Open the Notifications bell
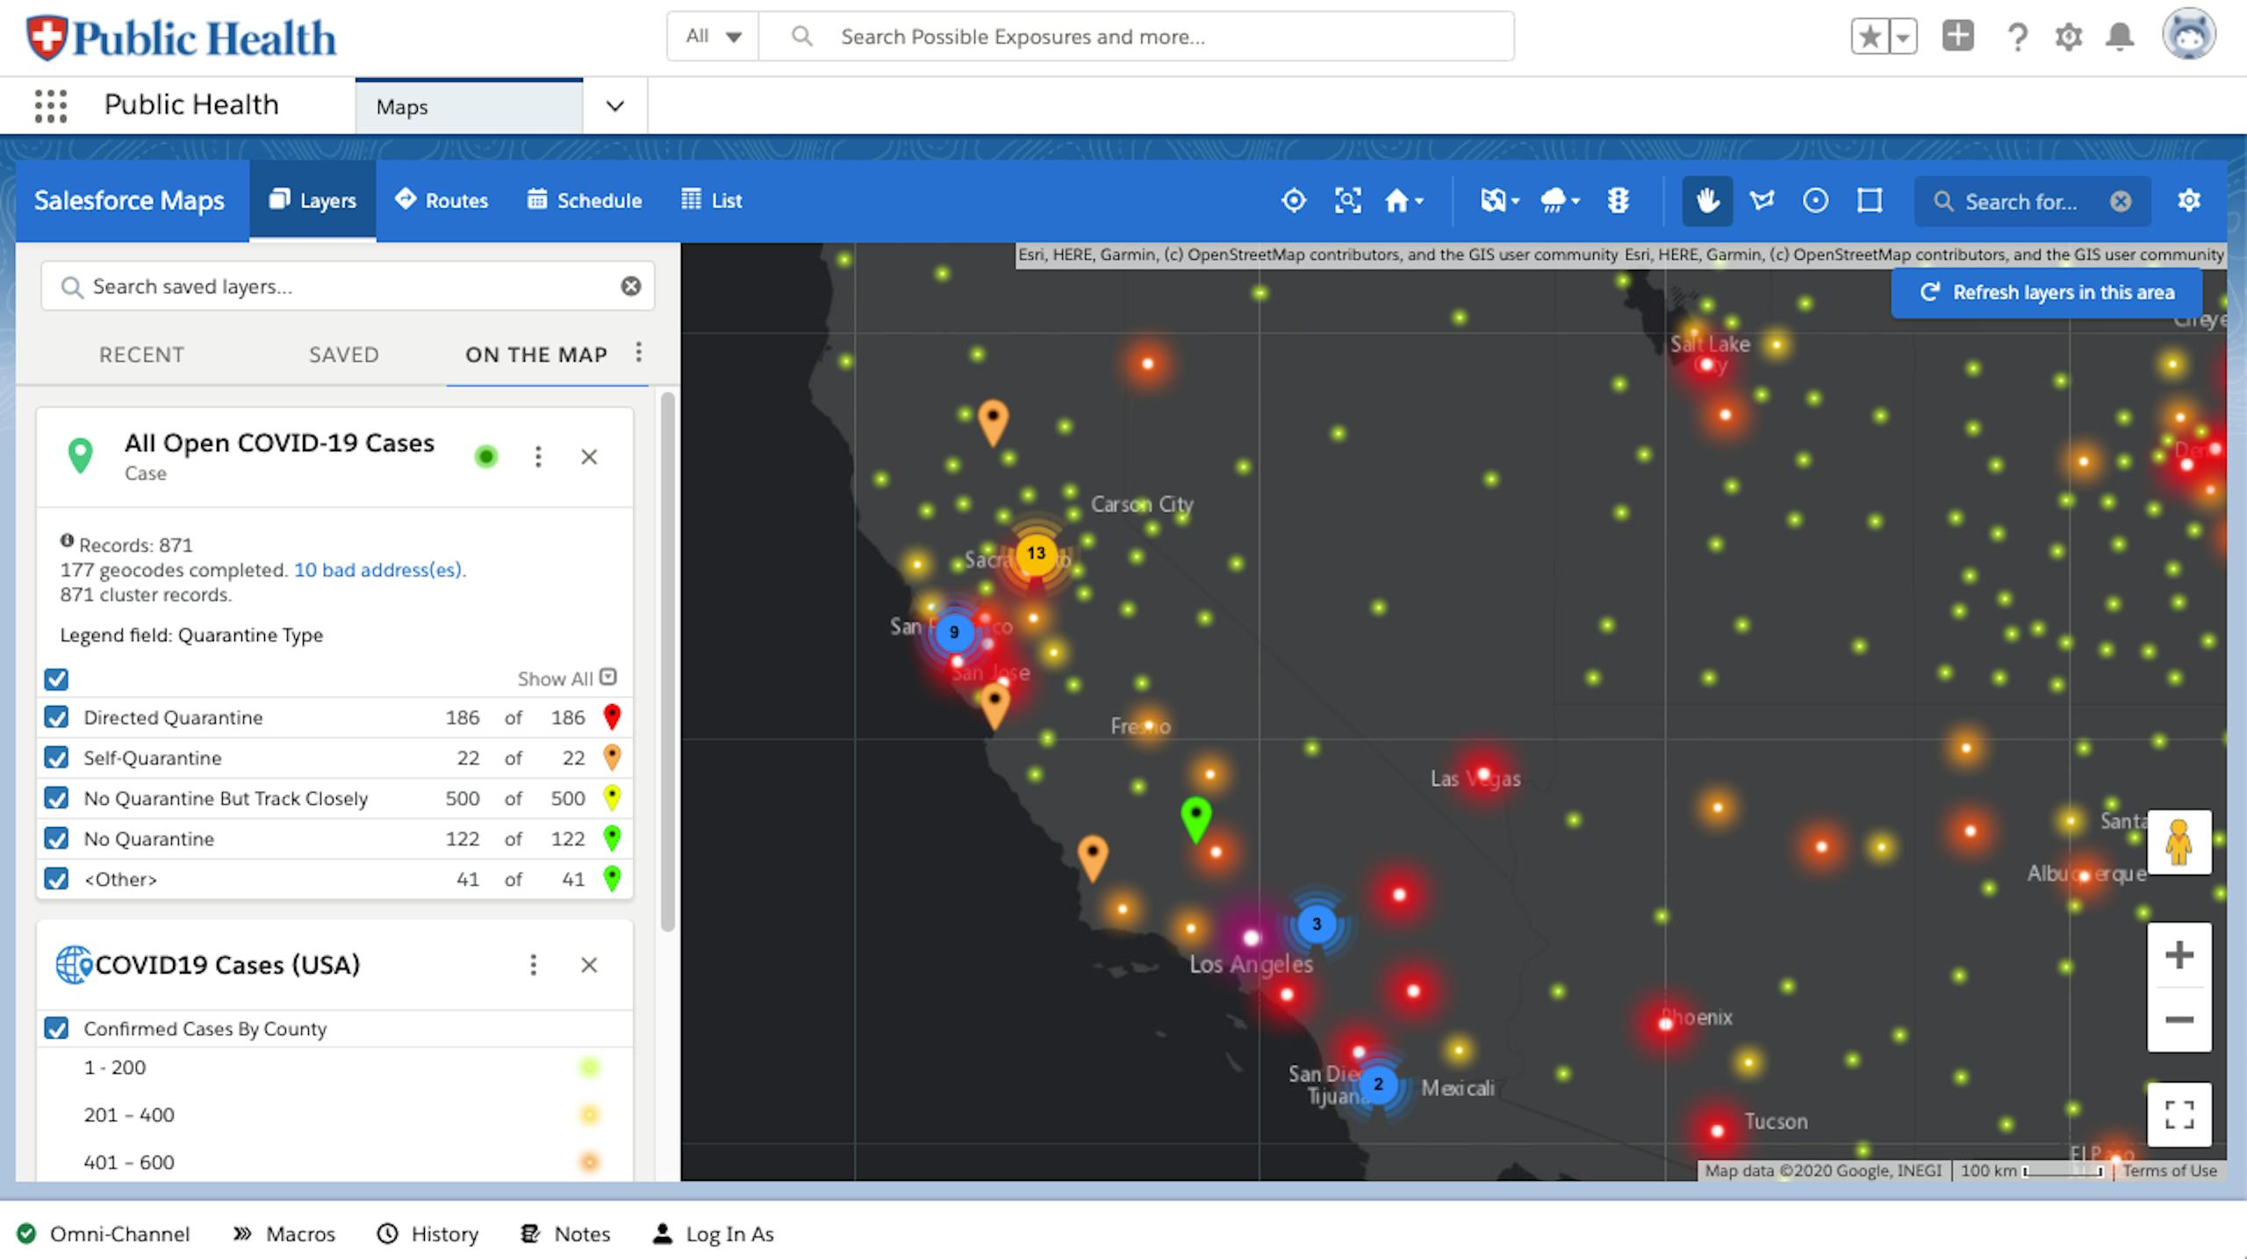The image size is (2247, 1259). (2120, 37)
